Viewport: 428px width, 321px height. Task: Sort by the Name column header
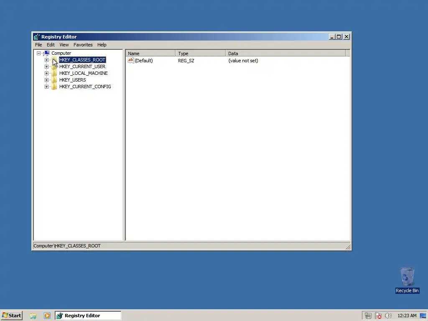pos(150,53)
